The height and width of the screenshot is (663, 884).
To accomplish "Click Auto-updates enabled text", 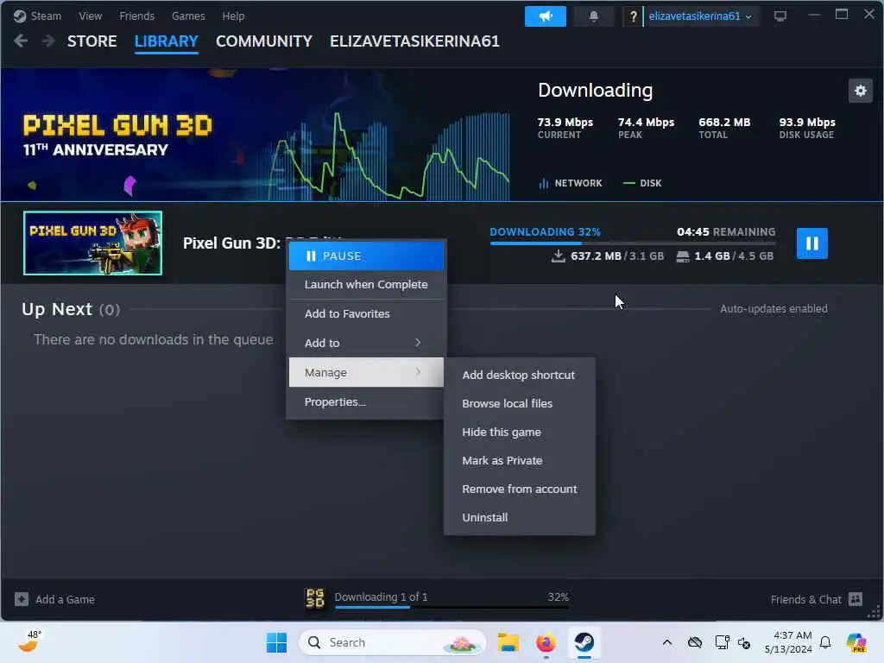I will (773, 308).
